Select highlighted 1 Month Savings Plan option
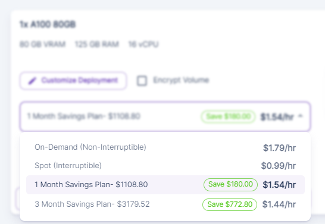The width and height of the screenshot is (325, 224). pos(165,185)
